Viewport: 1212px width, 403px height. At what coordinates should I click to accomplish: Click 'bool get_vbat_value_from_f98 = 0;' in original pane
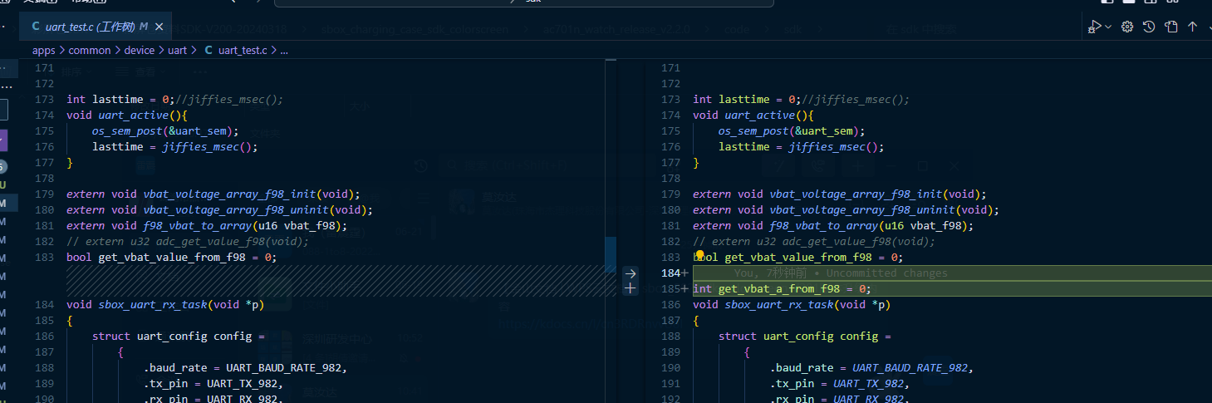(x=171, y=257)
